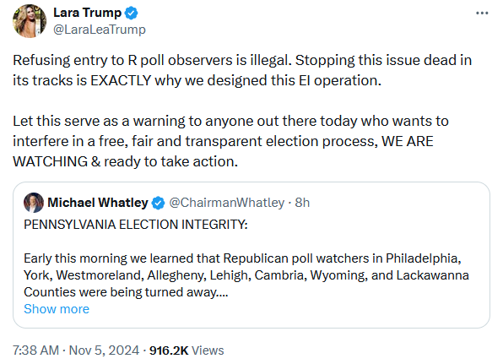
Task: Expand quoted tweet with Show more
Action: click(x=57, y=309)
